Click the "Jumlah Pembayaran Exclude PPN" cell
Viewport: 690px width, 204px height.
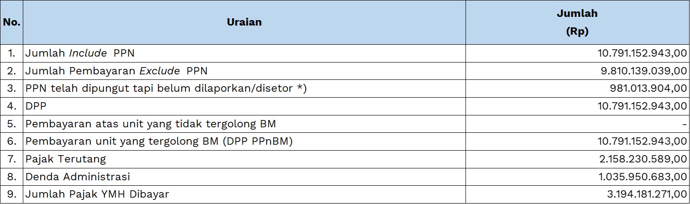click(x=116, y=71)
